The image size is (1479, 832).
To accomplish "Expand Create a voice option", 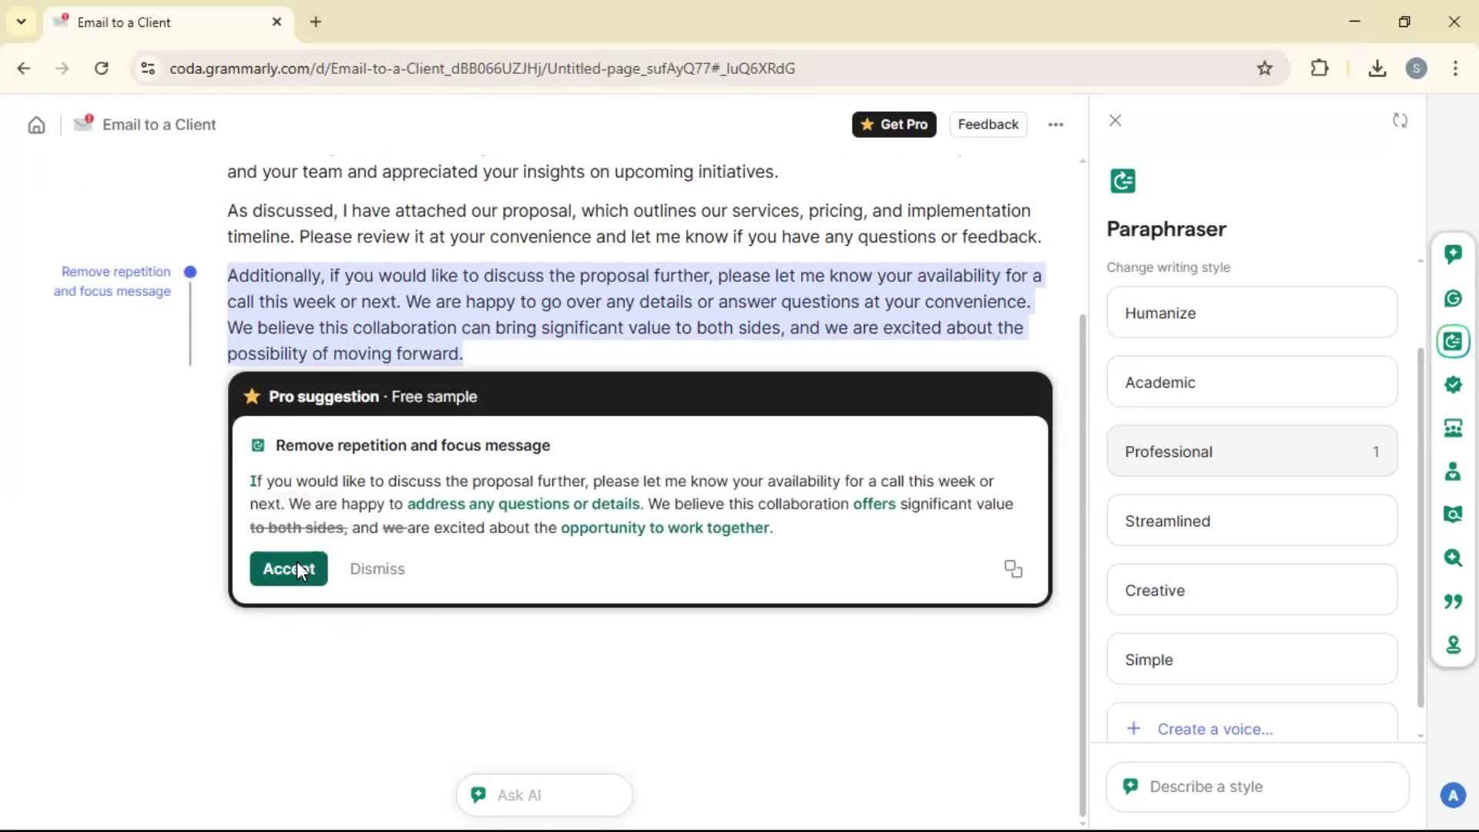I will pyautogui.click(x=1214, y=729).
